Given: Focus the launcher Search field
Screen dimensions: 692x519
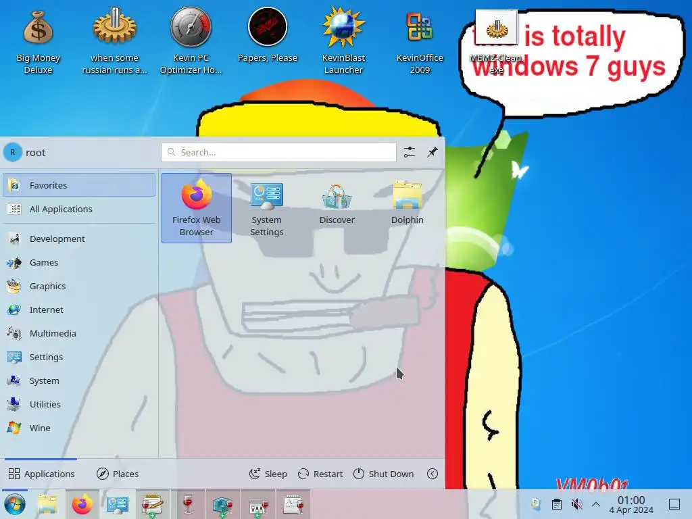Looking at the screenshot, I should [278, 152].
